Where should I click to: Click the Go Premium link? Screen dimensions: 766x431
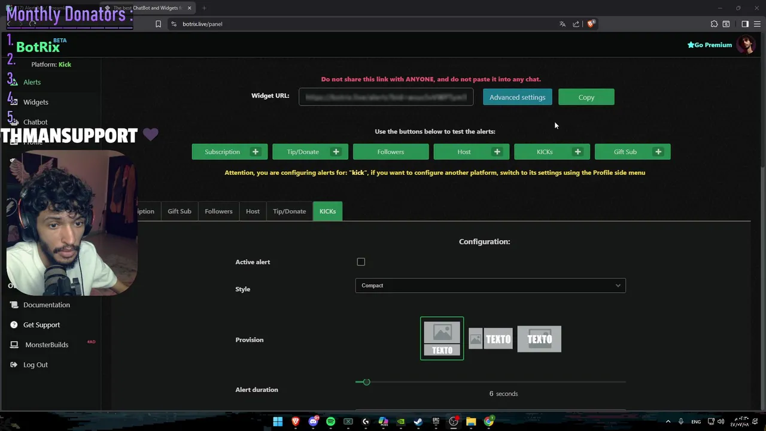click(x=710, y=45)
